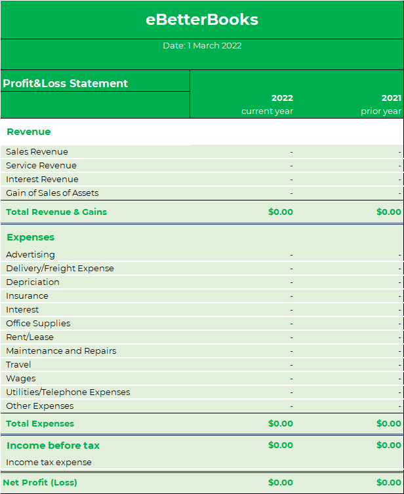Click the Interest Revenue row label
This screenshot has height=494, width=404.
pos(42,180)
